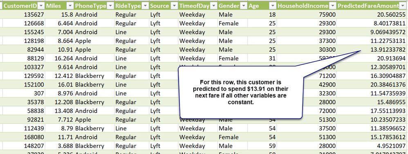Viewport: 408px width, 154px height.
Task: Select cell with predicted fare 13.91233782
Action: (372, 50)
